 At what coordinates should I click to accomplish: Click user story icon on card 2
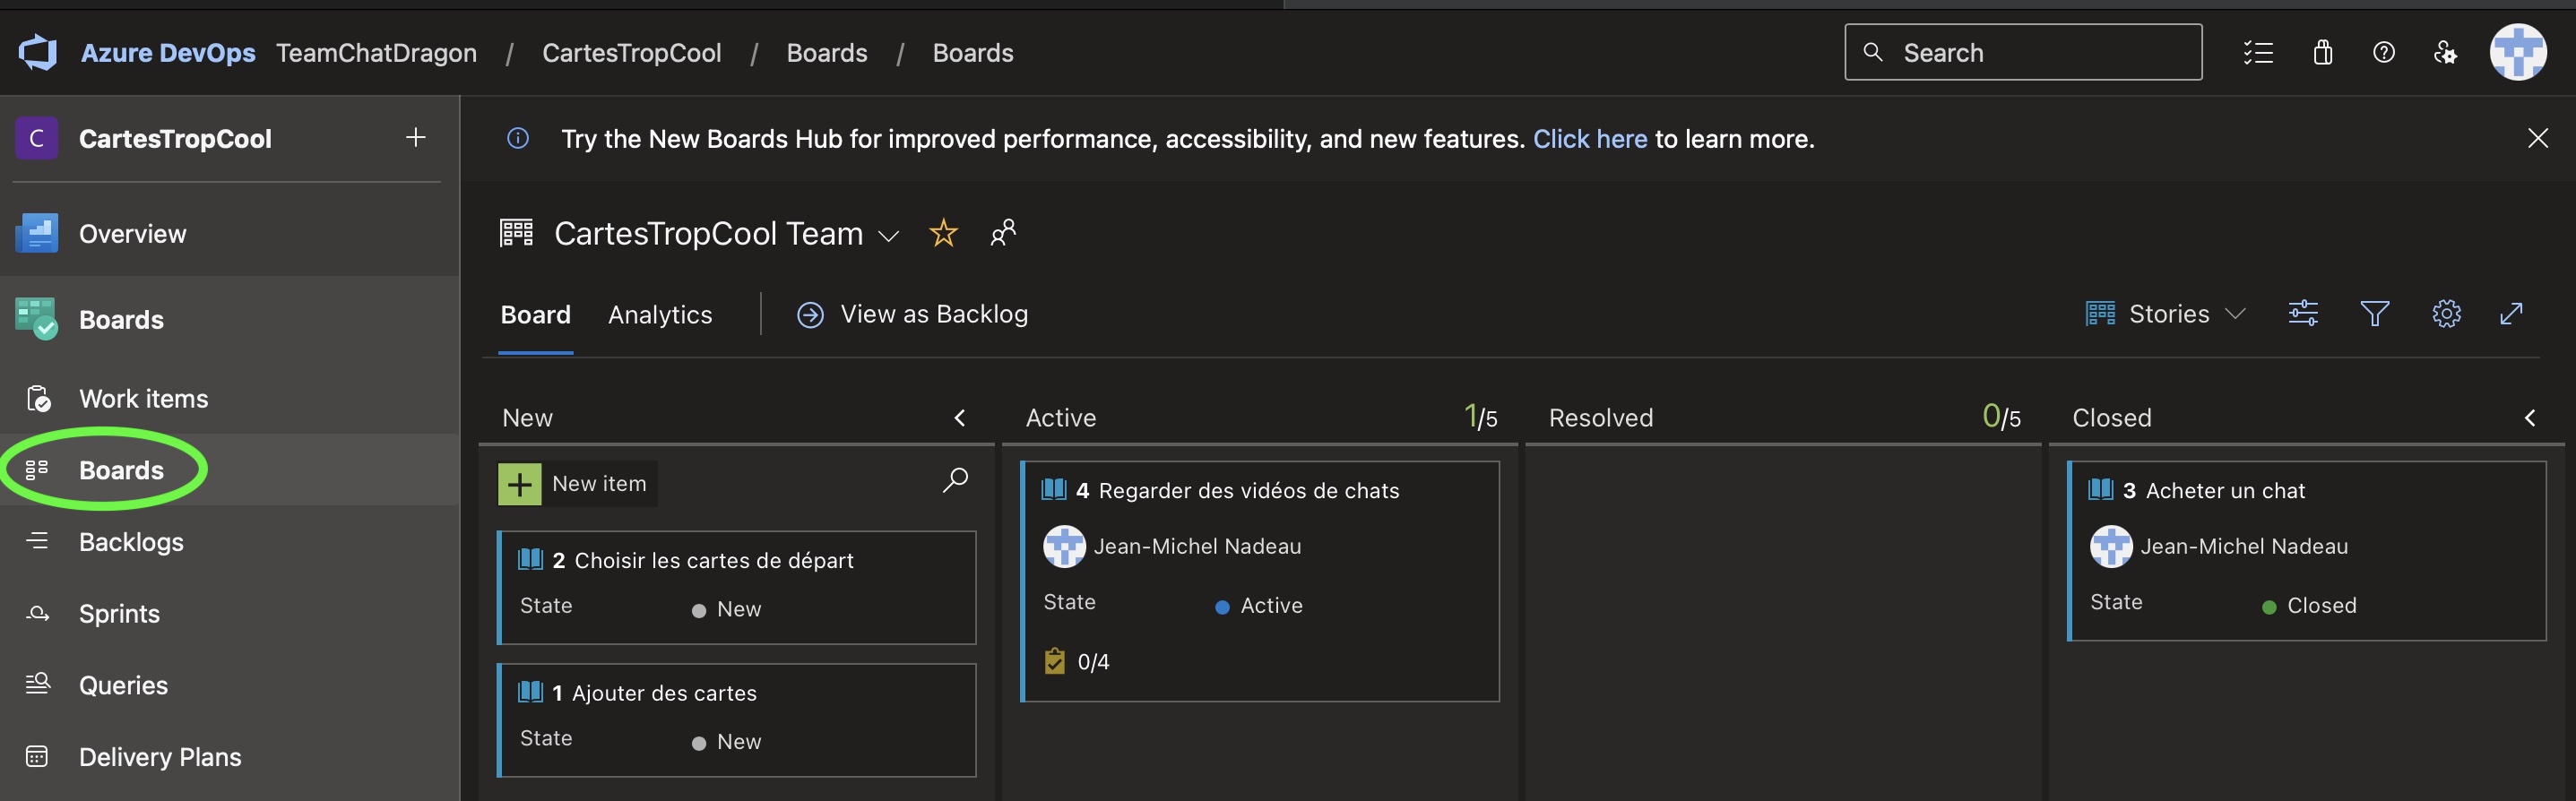[x=530, y=560]
